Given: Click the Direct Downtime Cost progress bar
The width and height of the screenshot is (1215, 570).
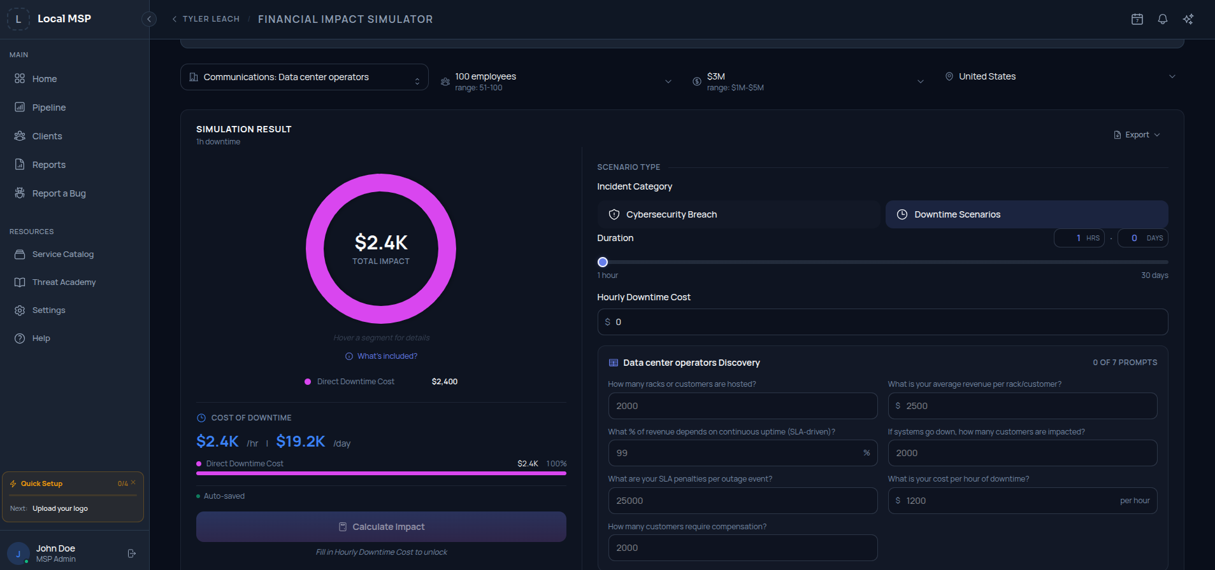Looking at the screenshot, I should (381, 473).
